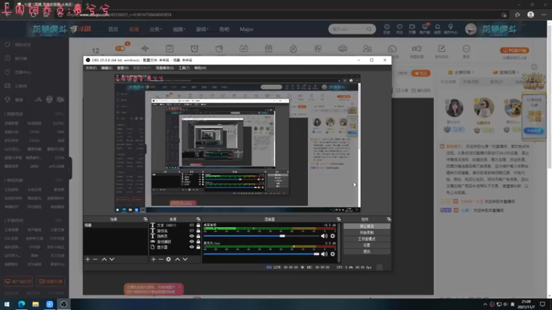Pop out the scenes dock panel
The image size is (552, 310).
[146, 219]
